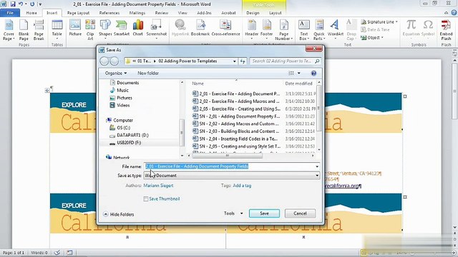This screenshot has width=458, height=257.
Task: Click the help icon in Save As dialog
Action: (x=313, y=73)
